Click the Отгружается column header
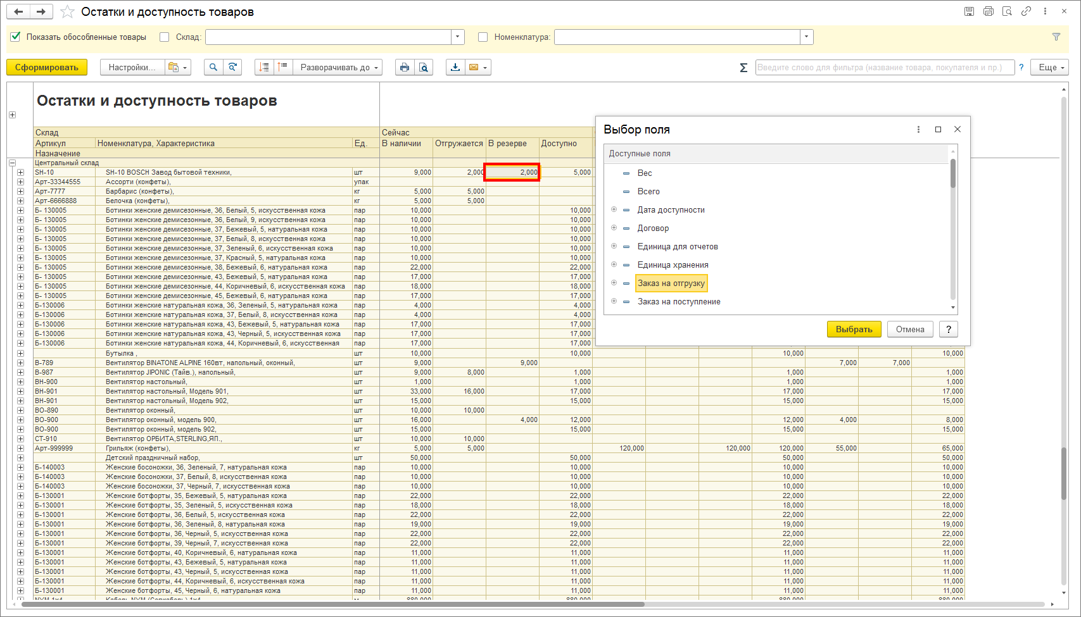Image resolution: width=1081 pixels, height=617 pixels. pyautogui.click(x=459, y=143)
